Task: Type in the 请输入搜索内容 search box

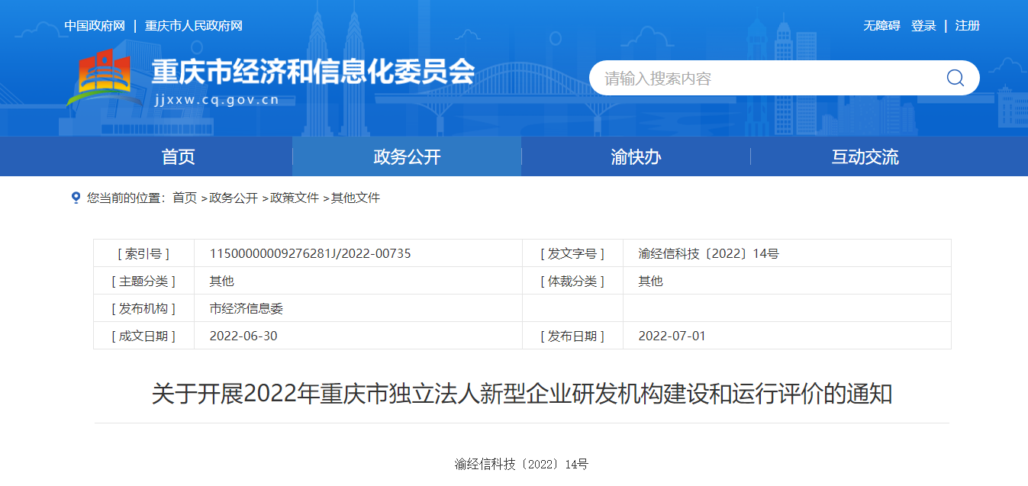Action: coord(763,79)
